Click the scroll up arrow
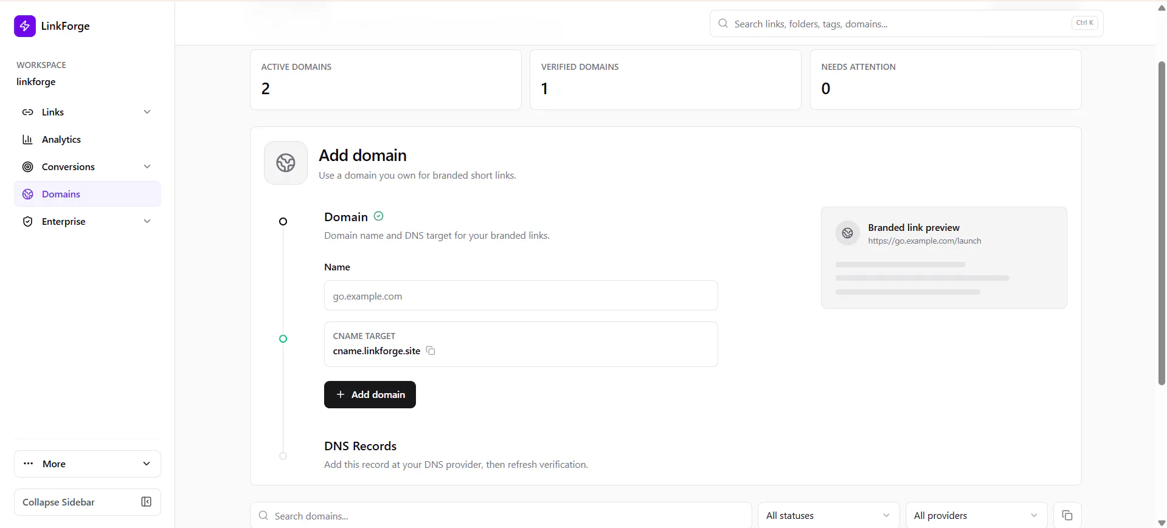1167x528 pixels. pyautogui.click(x=1162, y=9)
